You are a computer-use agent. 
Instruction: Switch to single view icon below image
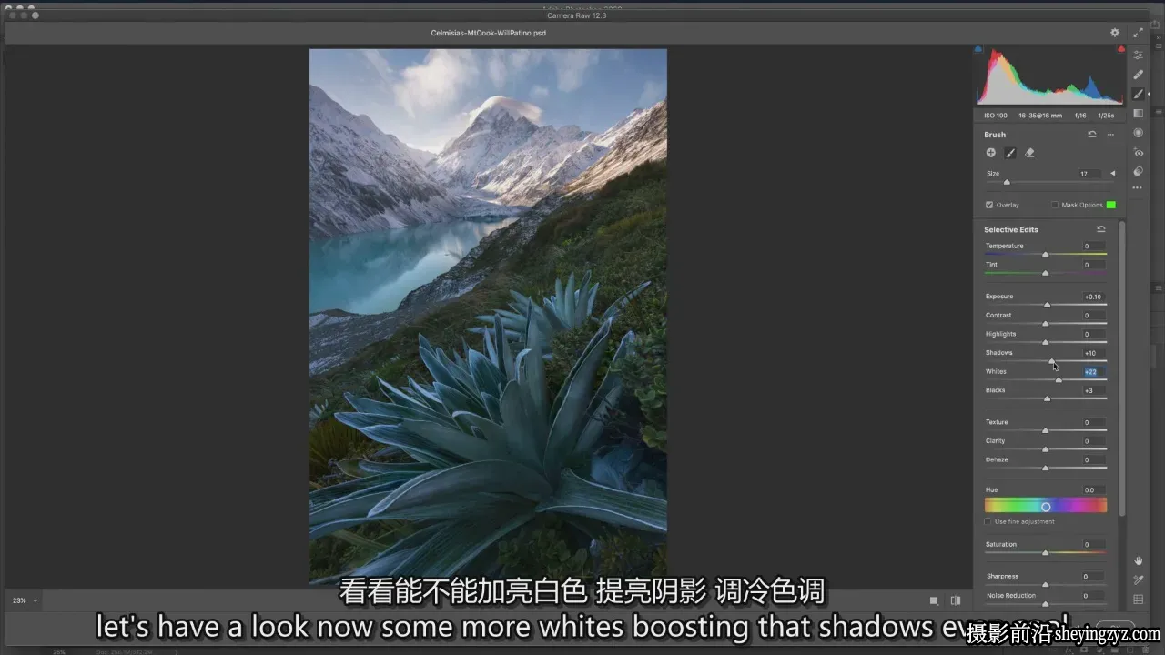[x=934, y=600]
